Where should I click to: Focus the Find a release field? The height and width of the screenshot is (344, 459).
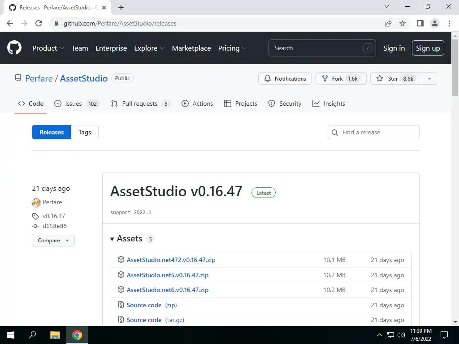point(373,132)
